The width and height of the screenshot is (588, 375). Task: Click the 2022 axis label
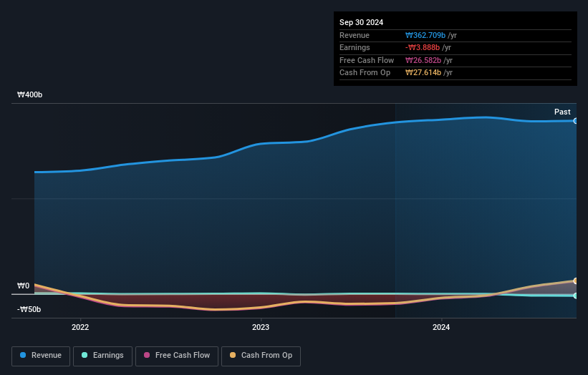click(80, 327)
